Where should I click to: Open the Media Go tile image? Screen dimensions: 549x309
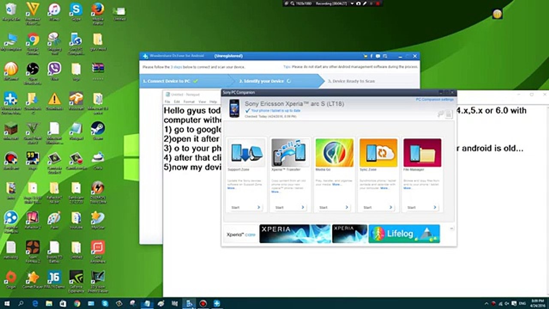point(335,153)
